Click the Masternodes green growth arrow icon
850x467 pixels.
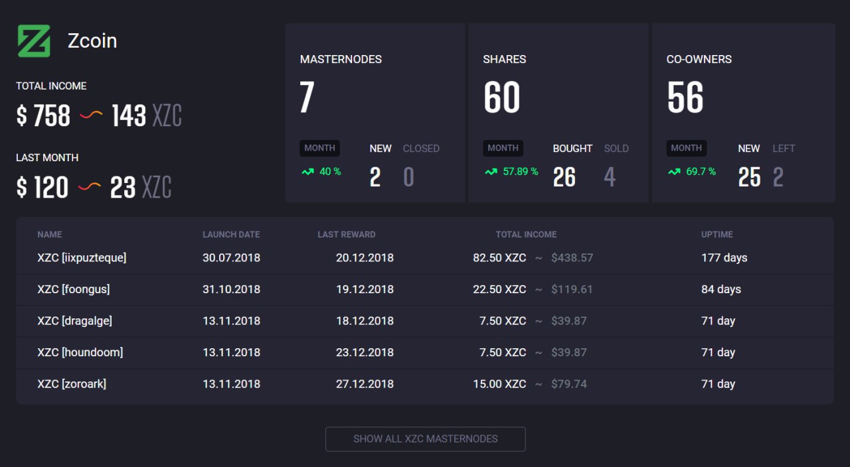(x=307, y=172)
